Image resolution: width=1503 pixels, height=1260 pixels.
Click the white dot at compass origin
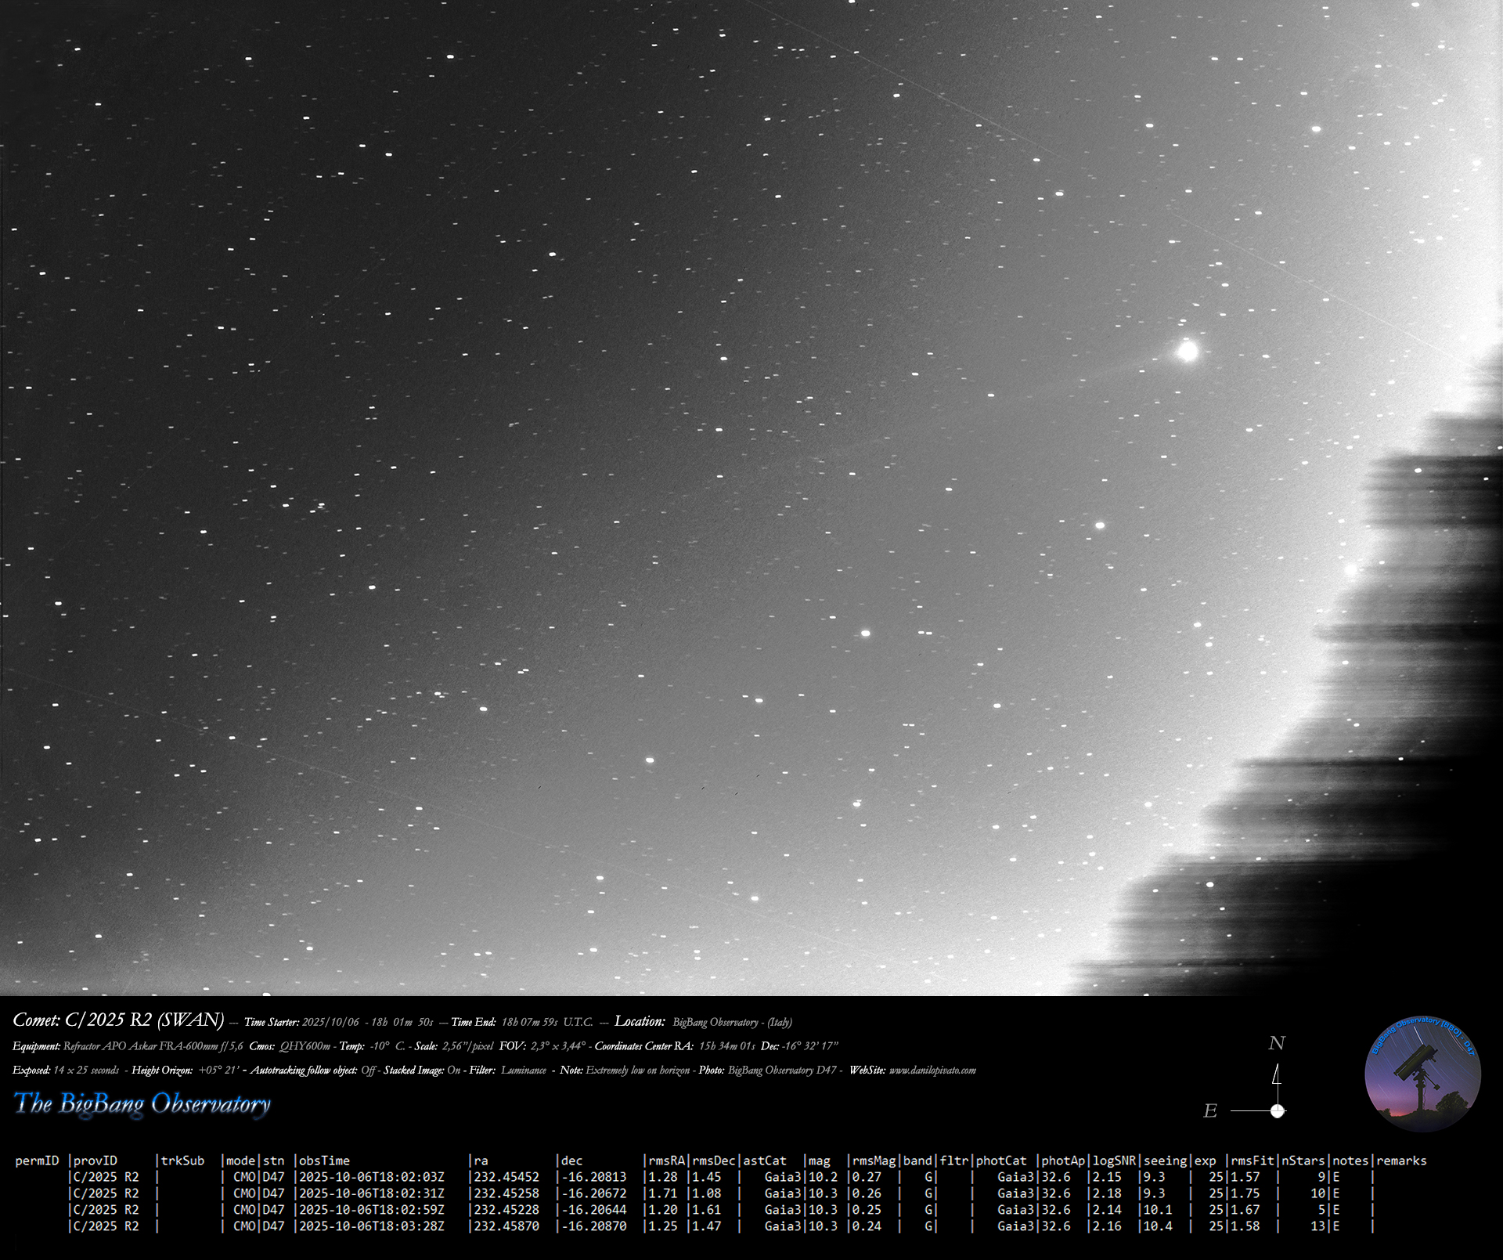click(1278, 1110)
